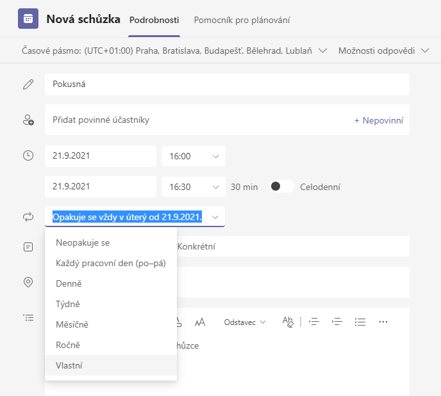
Task: Increase indent in the editor toolbar
Action: pyautogui.click(x=337, y=322)
